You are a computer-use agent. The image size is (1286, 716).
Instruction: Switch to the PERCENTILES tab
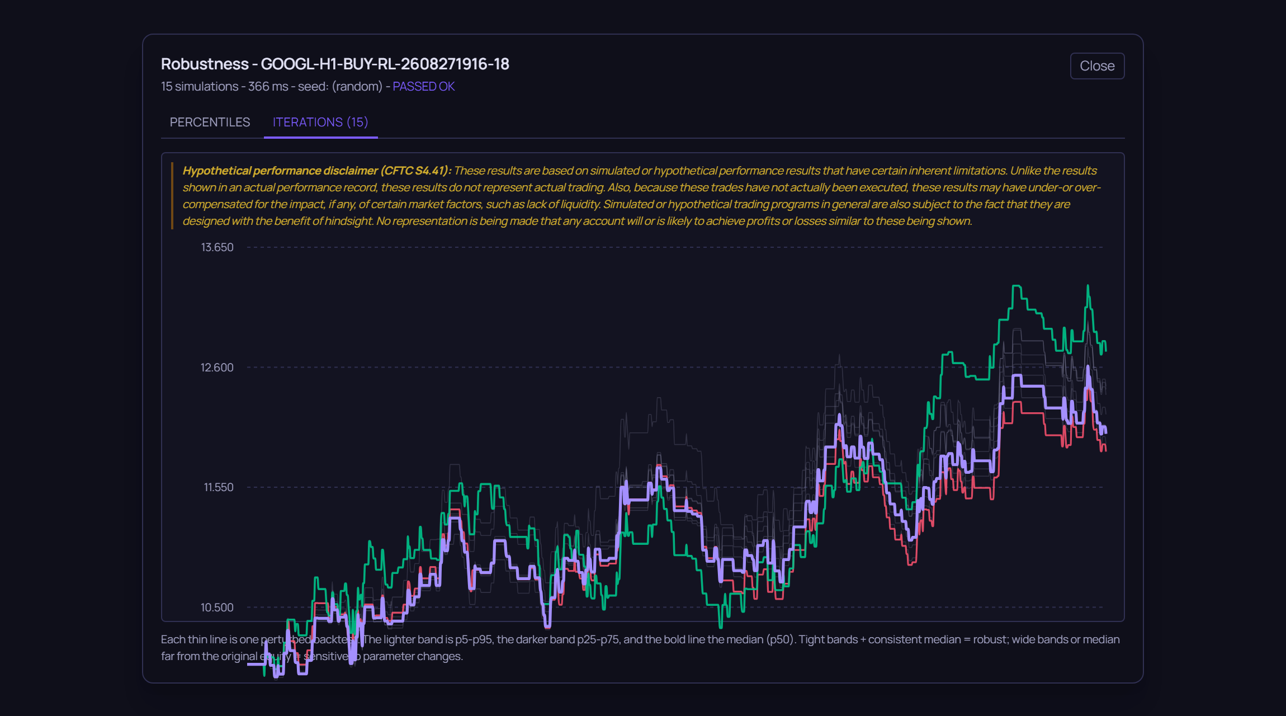tap(210, 122)
